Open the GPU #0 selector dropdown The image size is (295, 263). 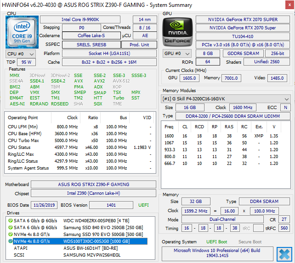click(x=177, y=54)
